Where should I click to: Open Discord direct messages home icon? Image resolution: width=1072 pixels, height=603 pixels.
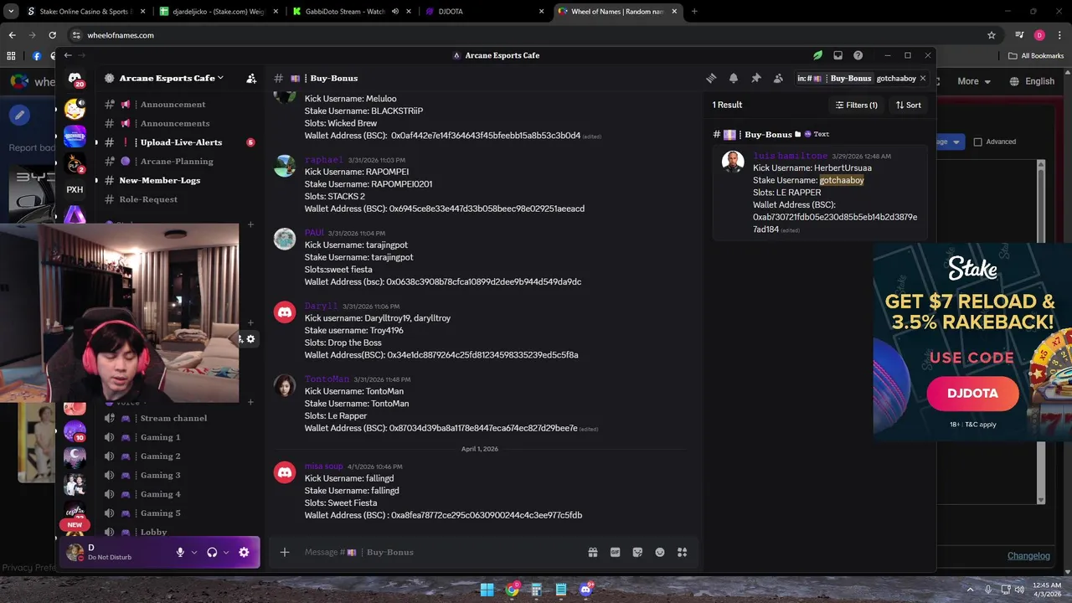coord(75,80)
